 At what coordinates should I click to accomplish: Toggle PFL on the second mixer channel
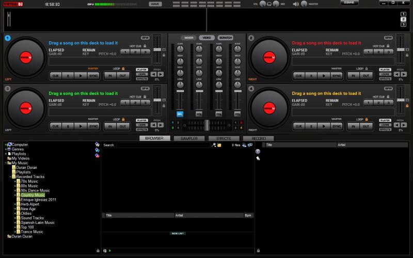(x=199, y=114)
